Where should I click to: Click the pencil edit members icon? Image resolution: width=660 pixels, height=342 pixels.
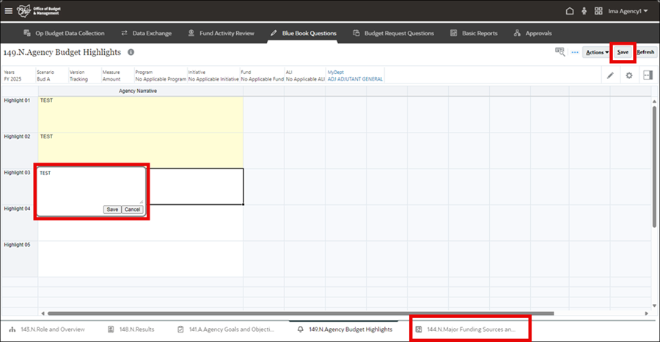pyautogui.click(x=610, y=75)
